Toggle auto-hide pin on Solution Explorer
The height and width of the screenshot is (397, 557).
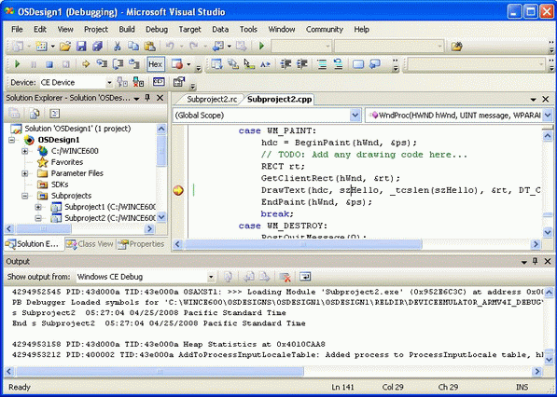tap(147, 98)
